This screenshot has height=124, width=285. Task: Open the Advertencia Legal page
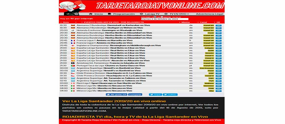click(x=209, y=14)
